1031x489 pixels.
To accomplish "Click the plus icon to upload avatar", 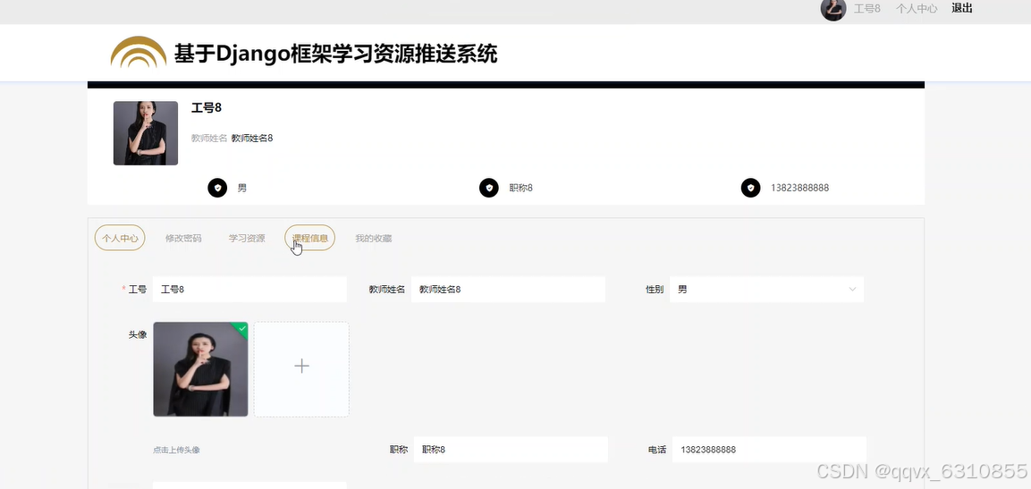I will tap(301, 367).
